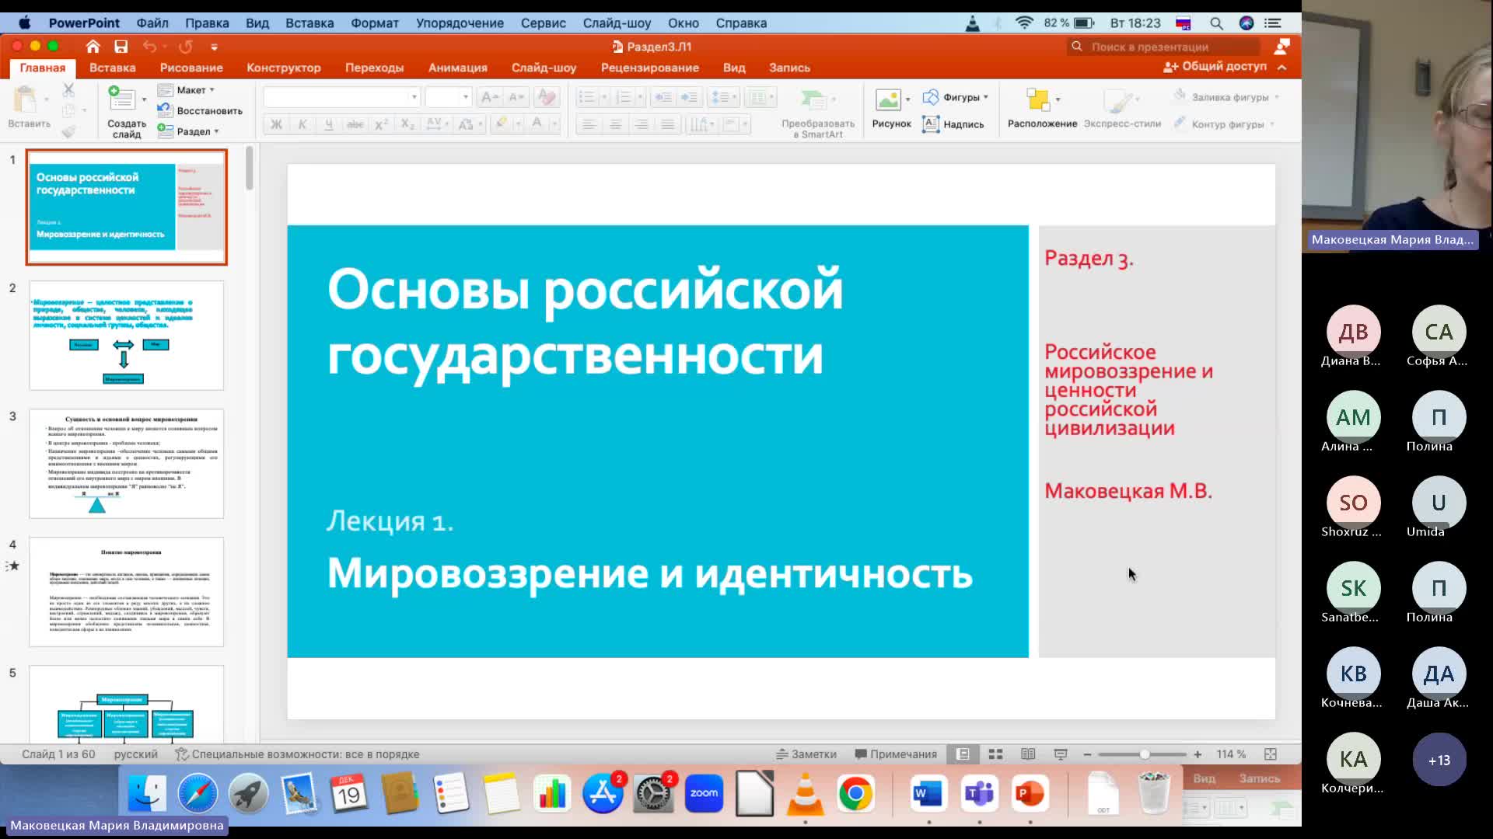Open the Фигуры shapes dropdown
This screenshot has width=1493, height=839.
click(956, 97)
